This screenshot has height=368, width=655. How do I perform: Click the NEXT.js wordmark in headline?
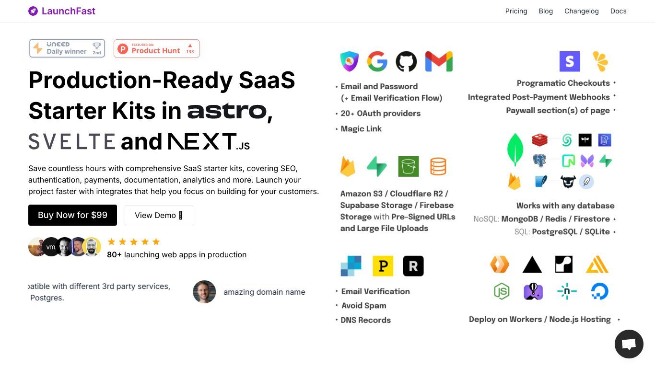209,141
